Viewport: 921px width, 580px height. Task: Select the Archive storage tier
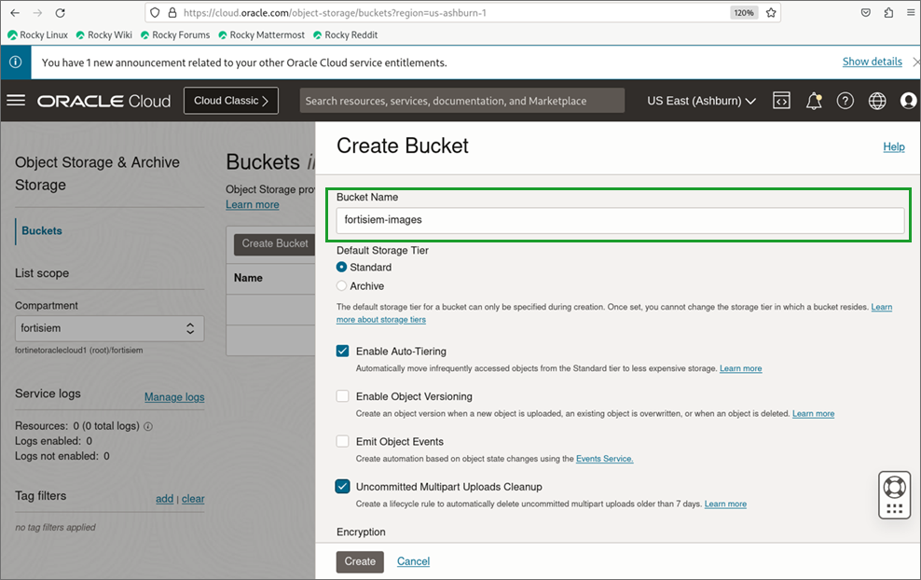342,286
